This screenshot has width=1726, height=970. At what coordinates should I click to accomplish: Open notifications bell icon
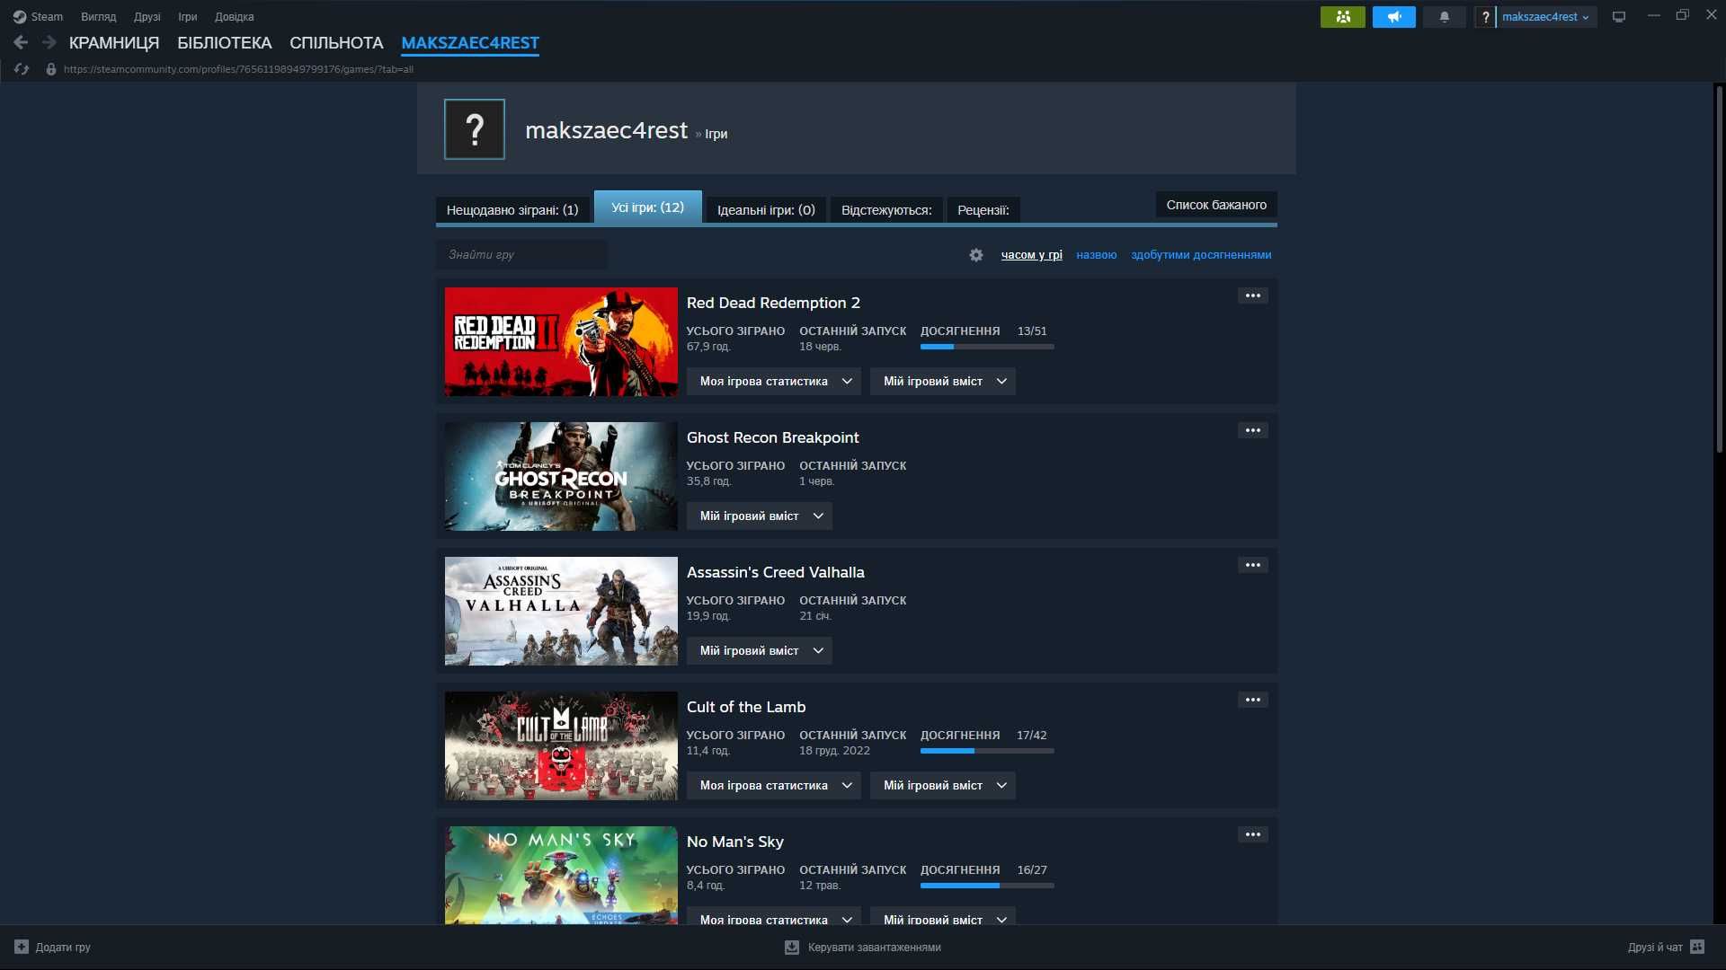coord(1444,16)
